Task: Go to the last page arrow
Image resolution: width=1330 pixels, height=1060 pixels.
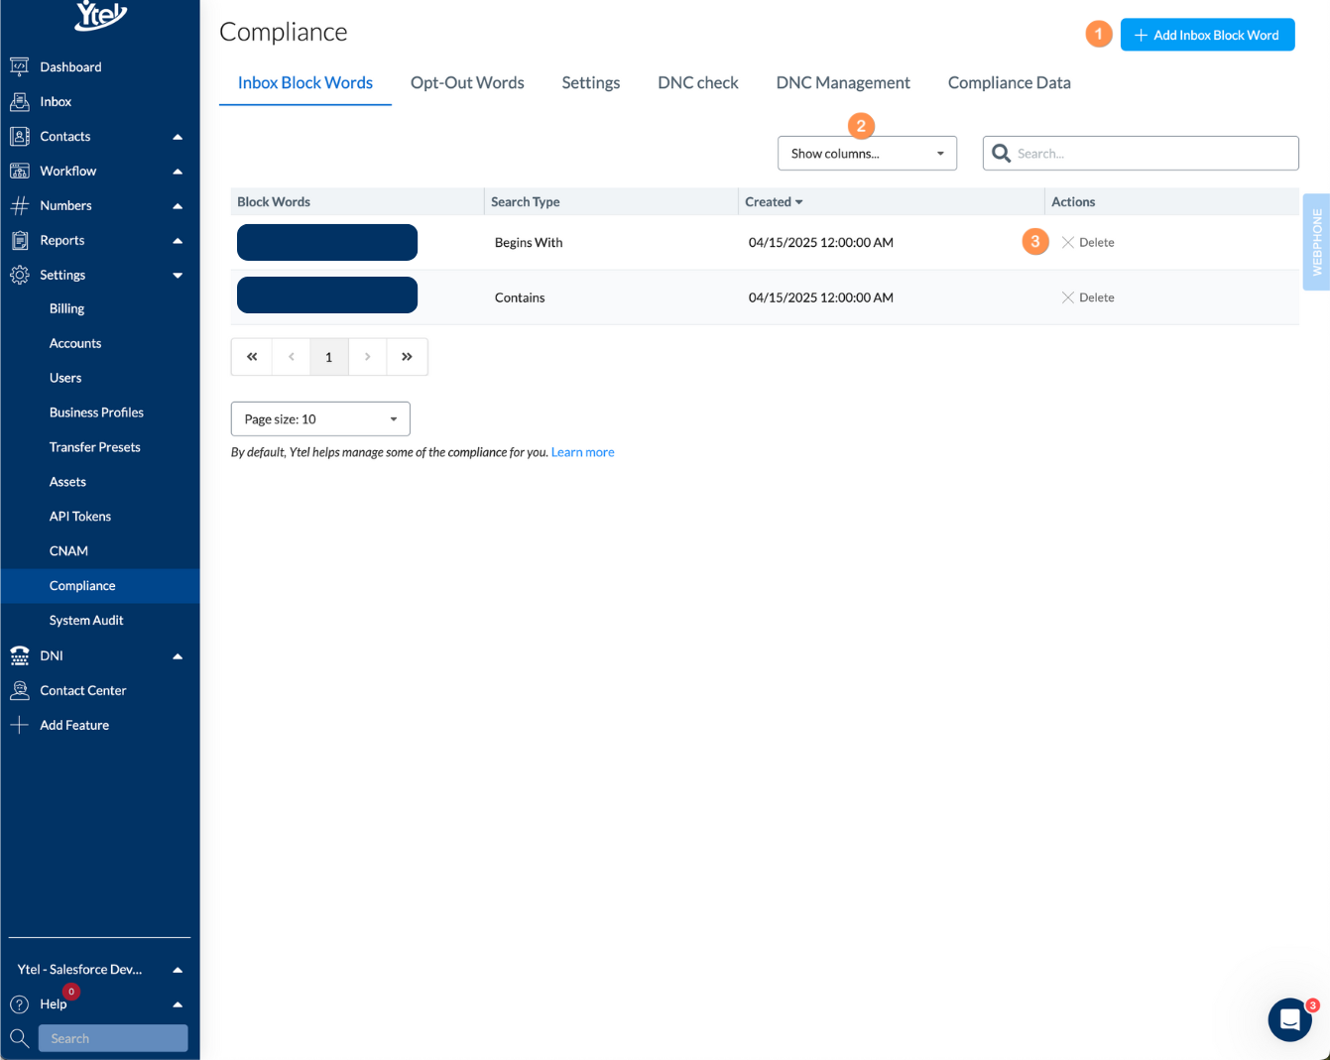Action: click(407, 357)
